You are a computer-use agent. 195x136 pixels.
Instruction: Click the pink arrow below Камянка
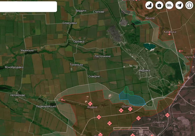tap(169, 35)
